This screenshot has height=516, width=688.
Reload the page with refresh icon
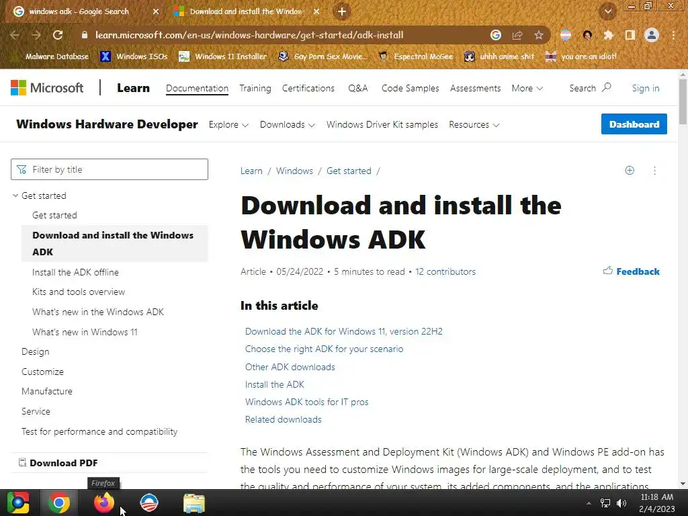point(58,35)
